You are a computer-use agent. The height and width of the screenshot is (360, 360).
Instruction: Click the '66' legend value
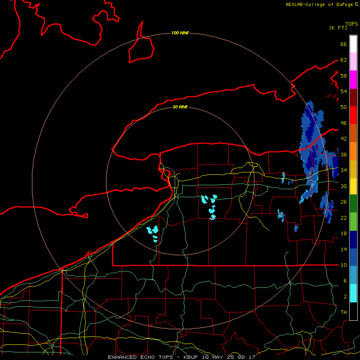344,44
